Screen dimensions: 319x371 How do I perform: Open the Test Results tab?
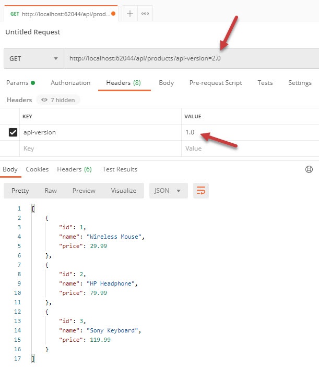(x=120, y=169)
